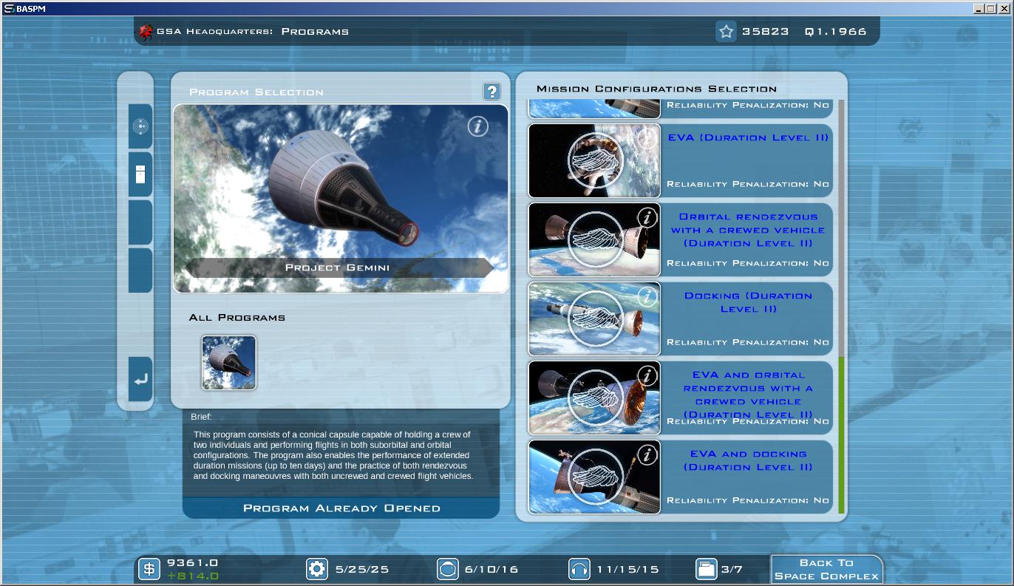The height and width of the screenshot is (586, 1014).
Task: Click the date Q1.1966 in the header
Action: (836, 32)
